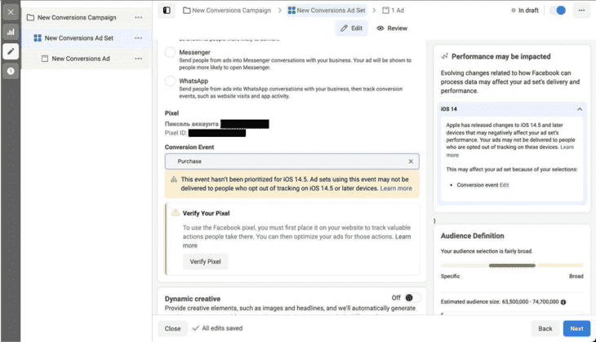The width and height of the screenshot is (596, 342).
Task: Toggle the ad set on/off switch at top right
Action: pos(558,11)
